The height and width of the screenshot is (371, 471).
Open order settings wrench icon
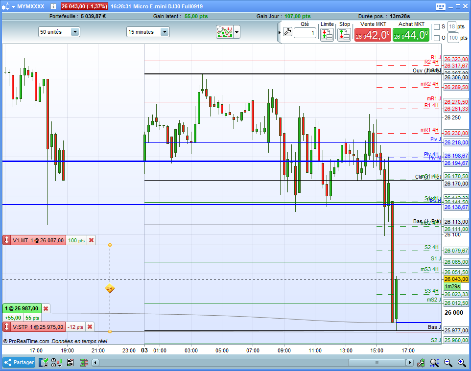point(287,32)
